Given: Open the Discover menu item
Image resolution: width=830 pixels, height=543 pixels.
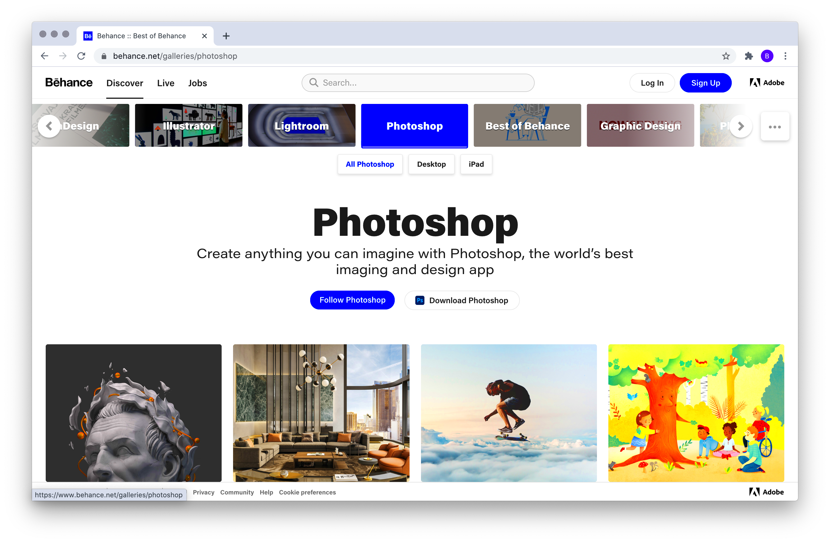Looking at the screenshot, I should [124, 83].
